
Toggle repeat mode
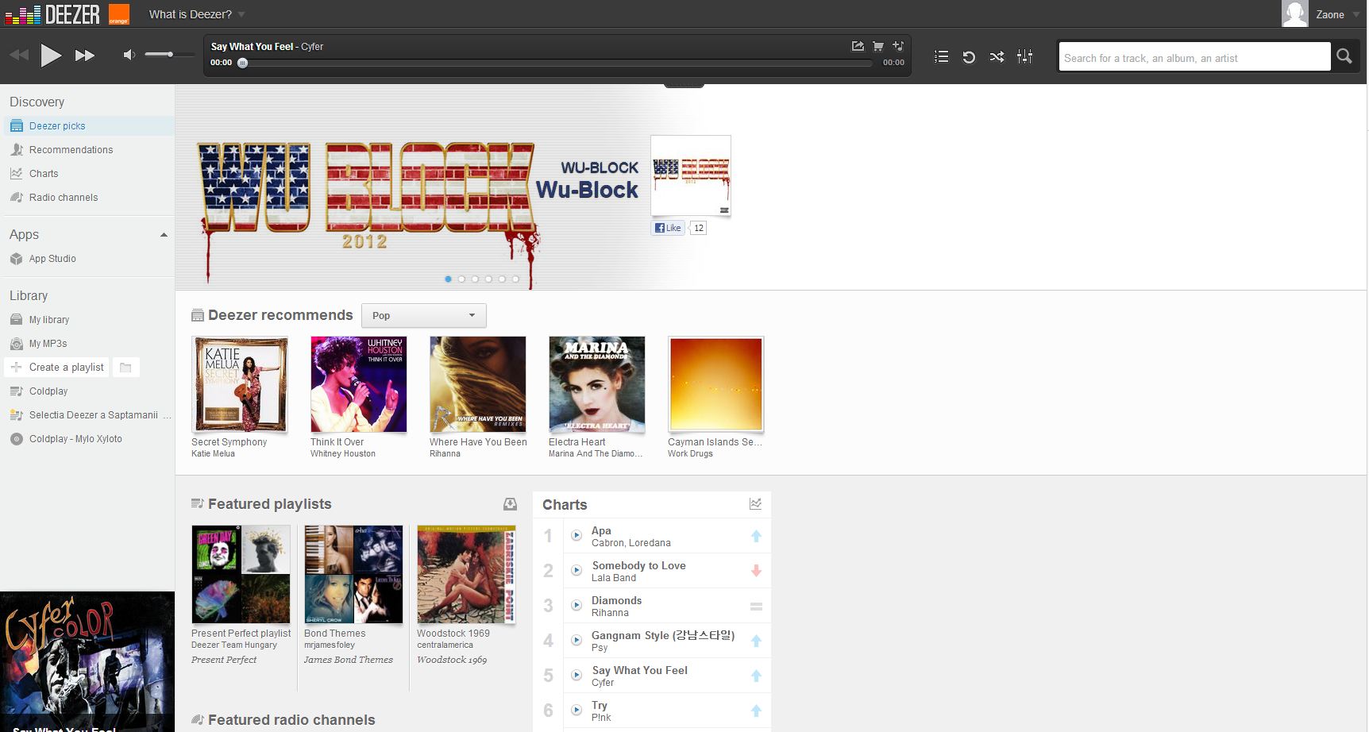click(x=969, y=56)
